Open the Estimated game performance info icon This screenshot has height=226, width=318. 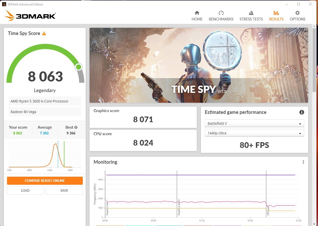[x=302, y=112]
